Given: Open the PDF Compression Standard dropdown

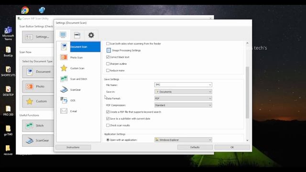Looking at the screenshot, I should tap(183, 105).
